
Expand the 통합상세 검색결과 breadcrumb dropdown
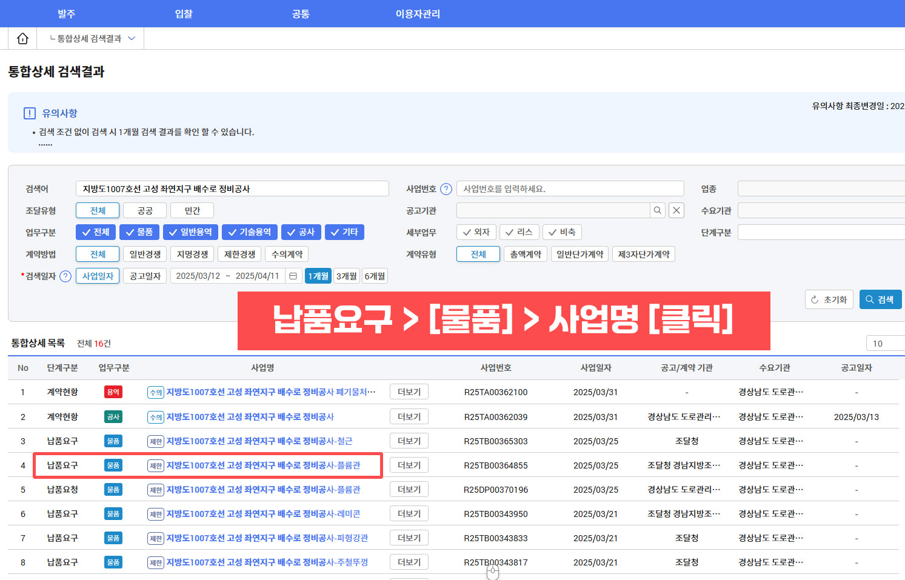click(x=132, y=38)
